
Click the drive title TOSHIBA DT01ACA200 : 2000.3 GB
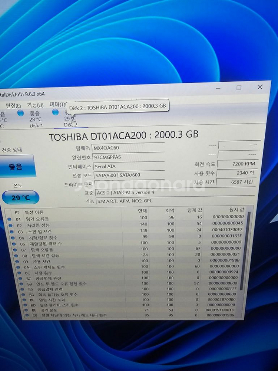pos(123,135)
